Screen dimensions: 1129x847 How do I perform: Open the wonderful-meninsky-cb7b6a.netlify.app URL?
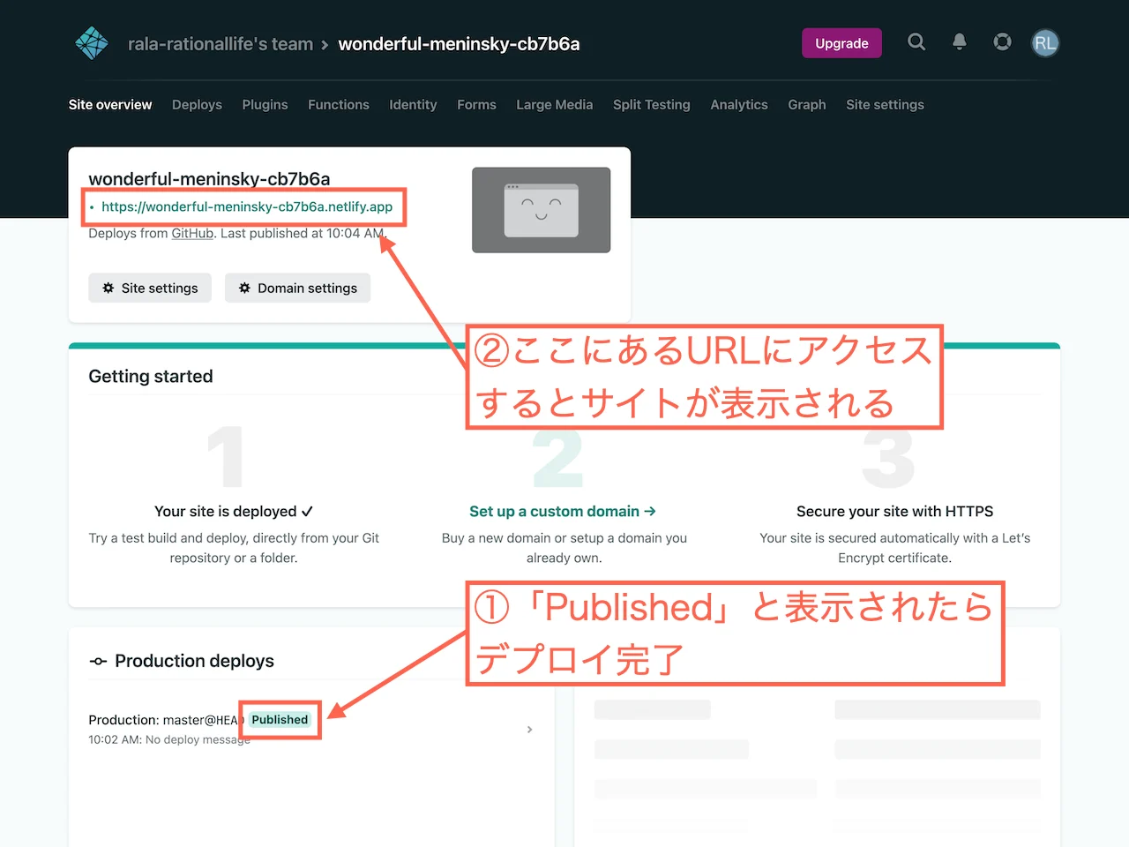(247, 206)
